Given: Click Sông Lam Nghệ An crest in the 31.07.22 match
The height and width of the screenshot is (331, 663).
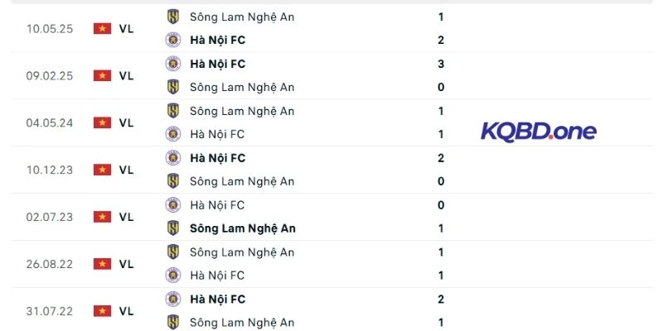Looking at the screenshot, I should click(x=173, y=323).
